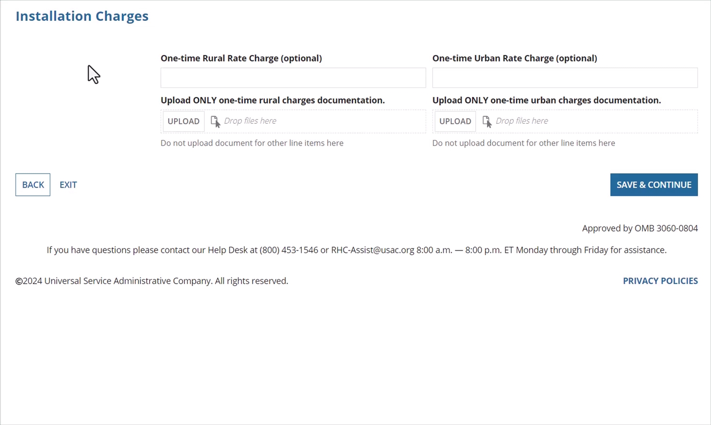Viewport: 711px width, 425px height.
Task: Upload rural charges documentation via UPLOAD button
Action: click(x=183, y=121)
